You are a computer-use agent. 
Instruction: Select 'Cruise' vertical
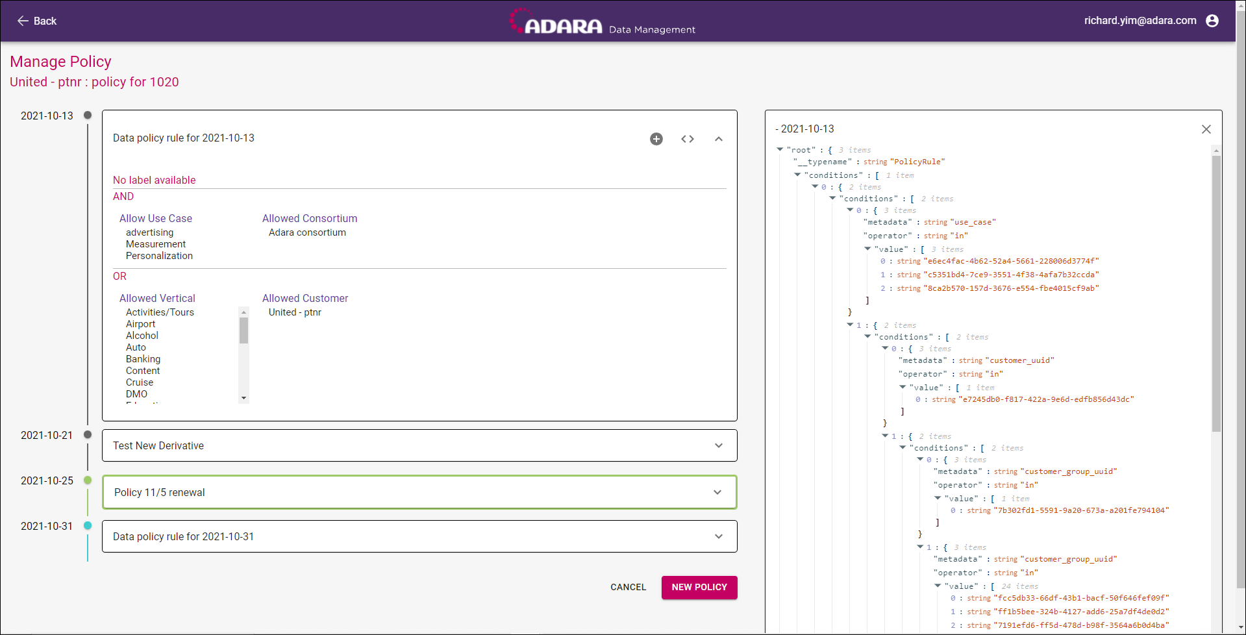140,382
